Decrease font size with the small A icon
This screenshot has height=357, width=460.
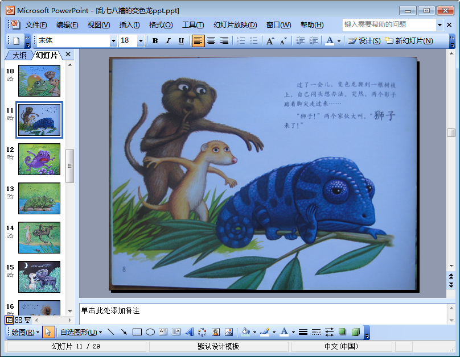point(283,41)
